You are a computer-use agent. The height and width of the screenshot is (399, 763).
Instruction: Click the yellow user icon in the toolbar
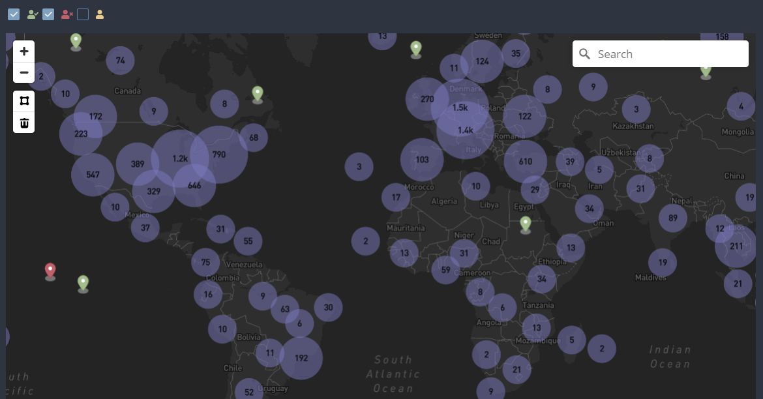point(99,14)
